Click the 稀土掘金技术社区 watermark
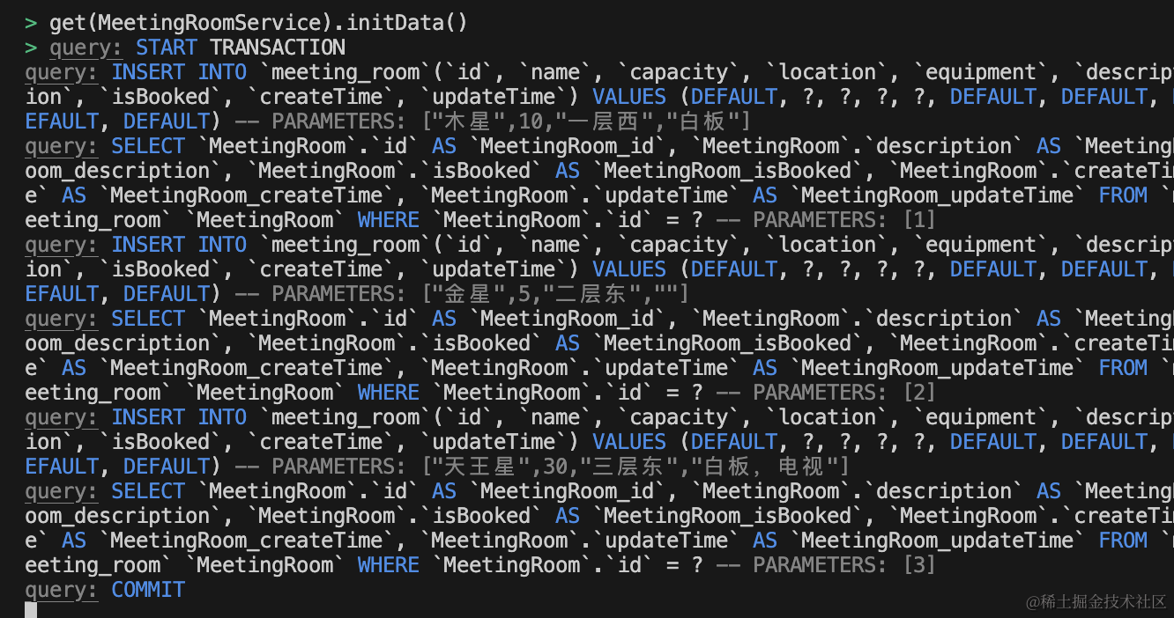Image resolution: width=1174 pixels, height=618 pixels. pyautogui.click(x=1096, y=601)
